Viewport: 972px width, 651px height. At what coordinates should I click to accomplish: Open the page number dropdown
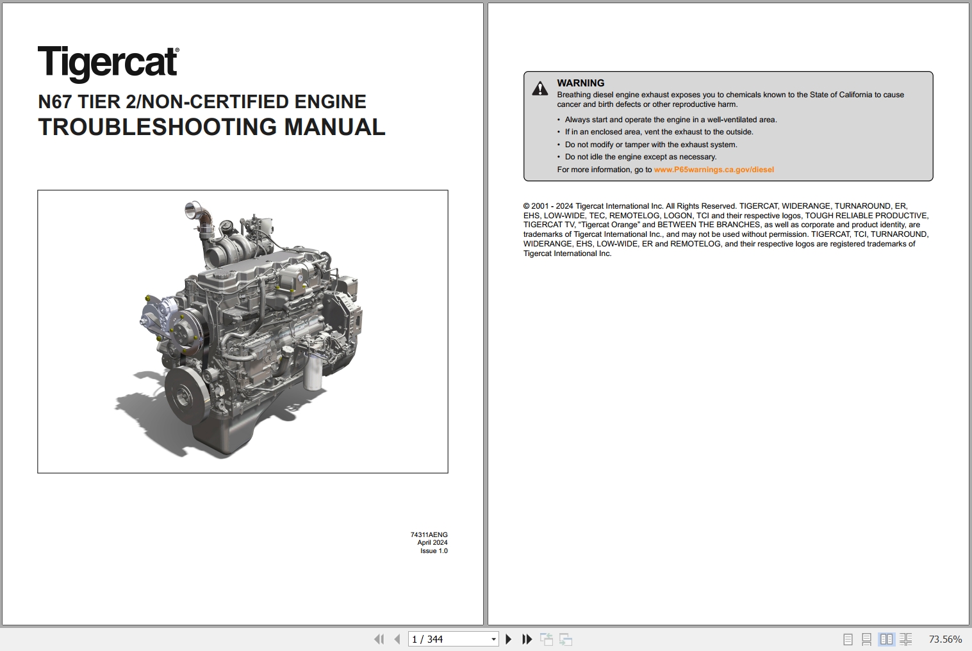point(492,639)
